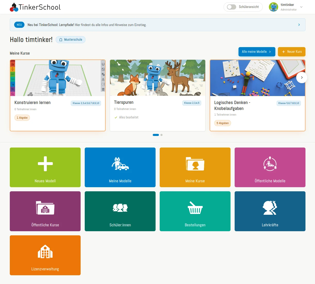Open the Konstruieren lernen course thumbnail
This screenshot has width=315, height=284.
pos(58,78)
